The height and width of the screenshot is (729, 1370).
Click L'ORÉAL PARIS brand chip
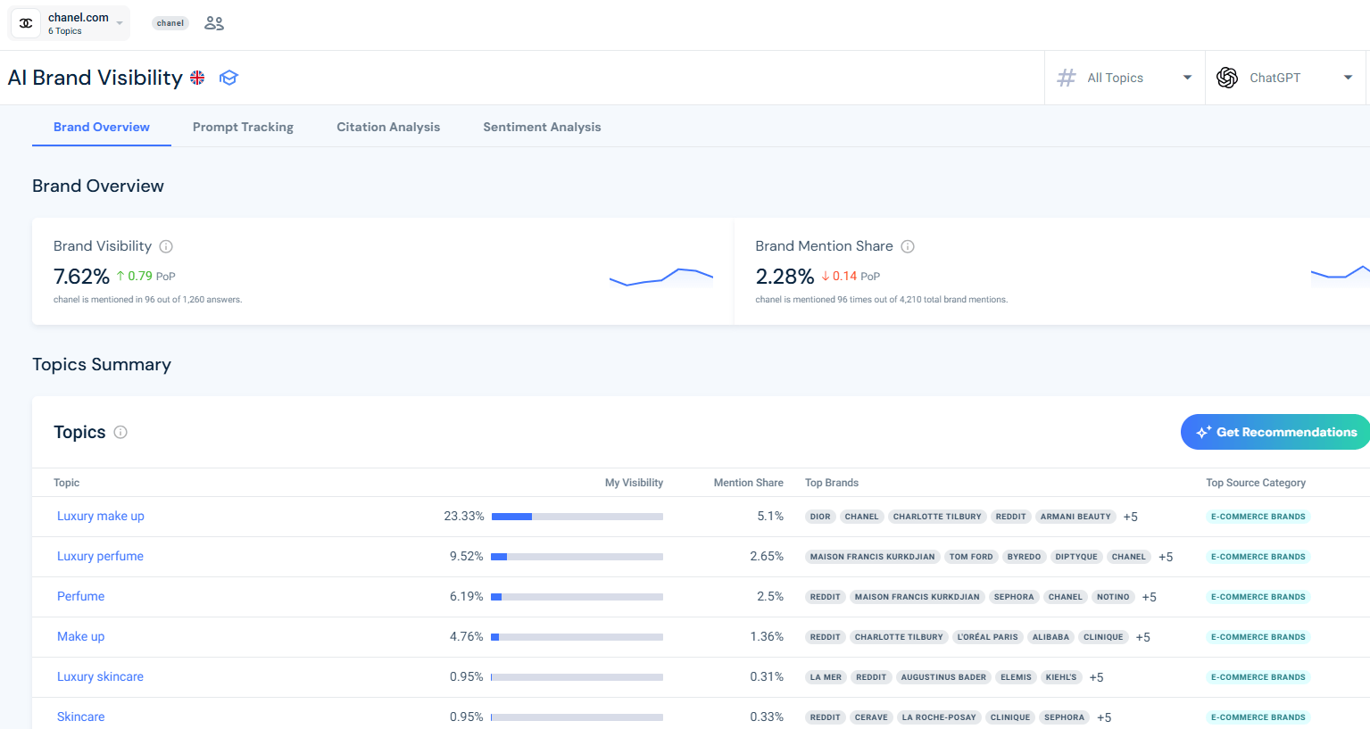pyautogui.click(x=987, y=637)
